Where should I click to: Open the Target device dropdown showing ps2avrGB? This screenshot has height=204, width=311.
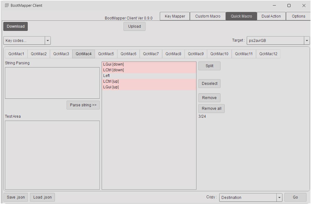click(307, 40)
